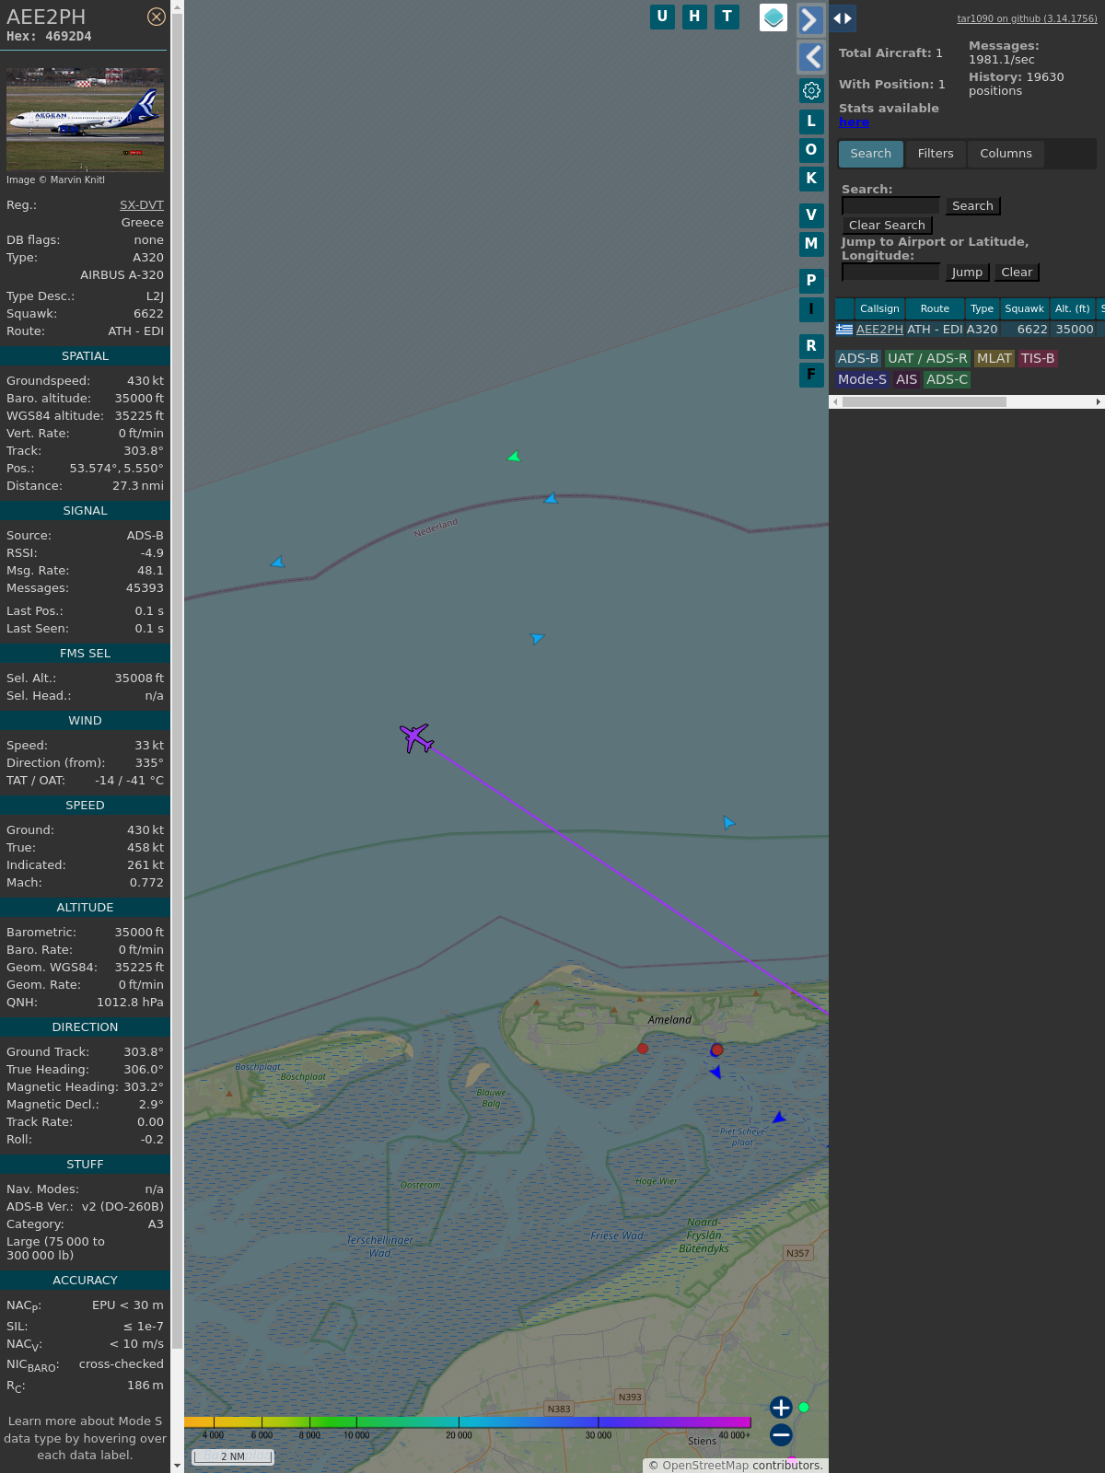The width and height of the screenshot is (1105, 1473).
Task: Close the AEE2PH aircraft info panel
Action: (x=157, y=17)
